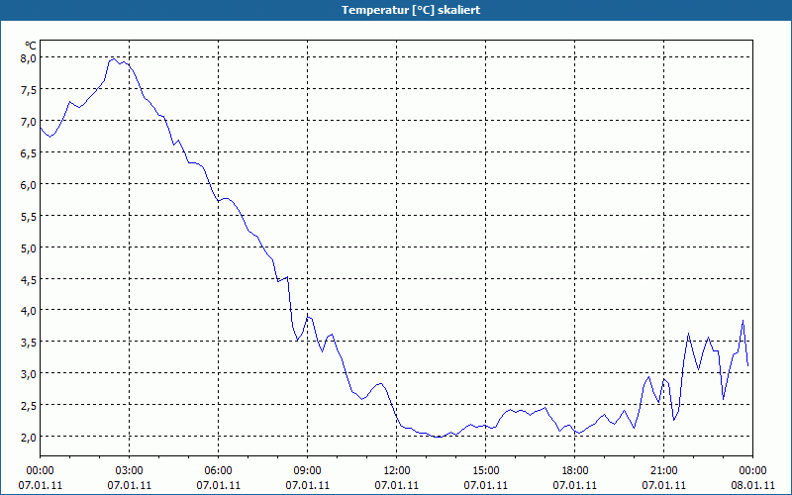The width and height of the screenshot is (792, 495).
Task: Click the 7,0 y-axis value
Action: click(x=28, y=121)
